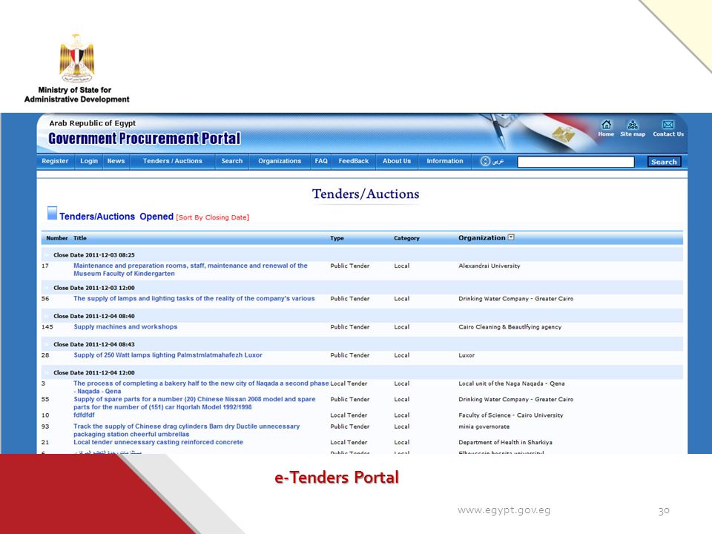This screenshot has width=712, height=534.
Task: Click Alexandrai University organization cell
Action: point(489,266)
